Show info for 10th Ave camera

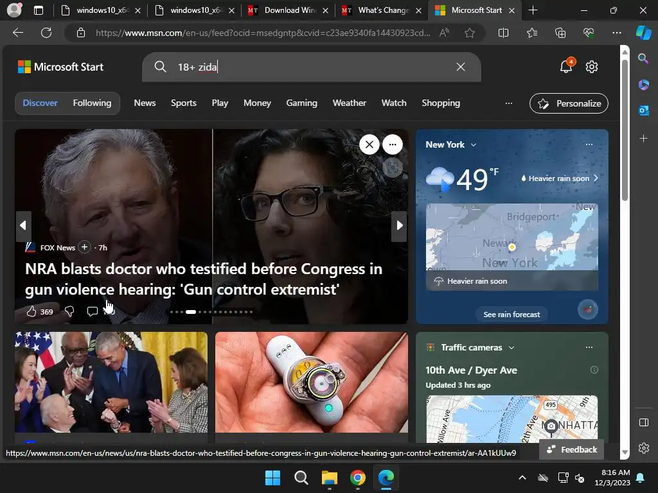point(594,370)
